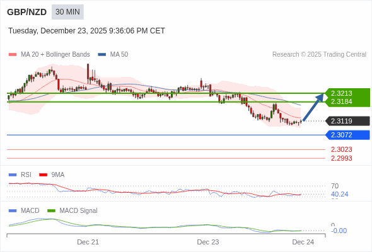Click the MA 50 legend swatch
This screenshot has width=372, height=252.
102,55
